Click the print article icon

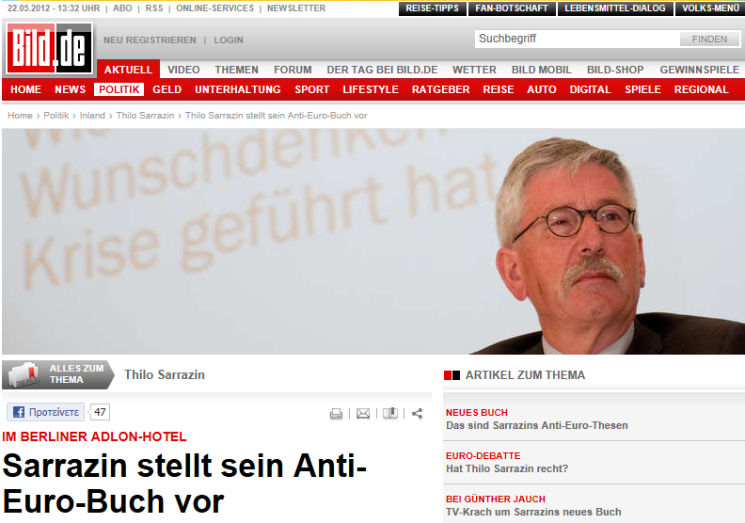coord(336,413)
